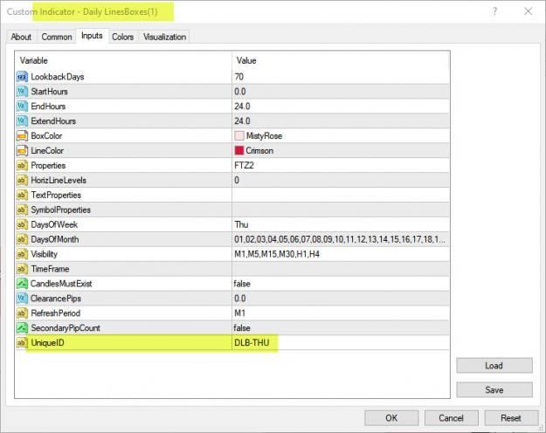Screen dimensions: 546x433
Task: Click the CandlesMustExist boolean type icon
Action: (22, 284)
